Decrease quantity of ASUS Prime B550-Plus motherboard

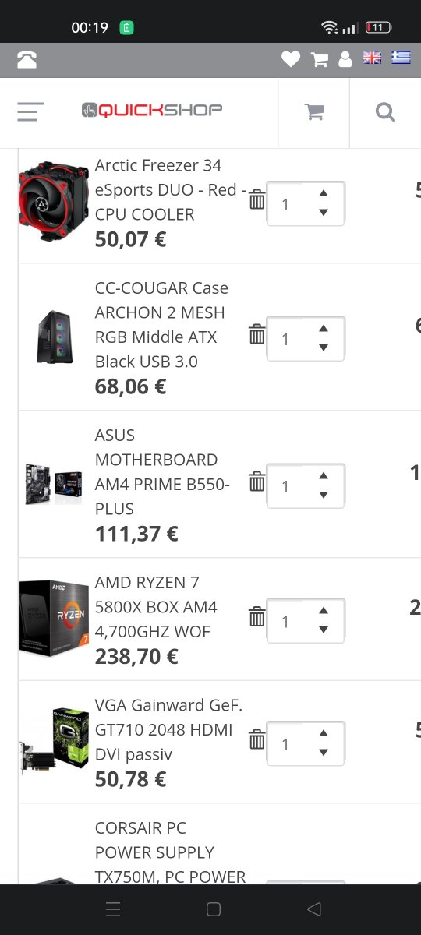pyautogui.click(x=324, y=496)
